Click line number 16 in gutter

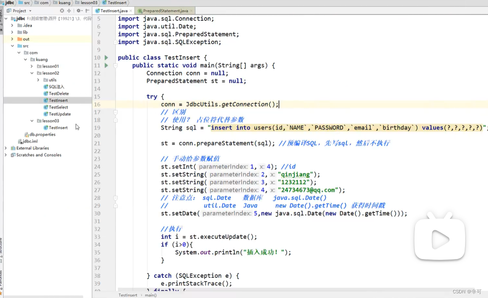click(x=97, y=104)
